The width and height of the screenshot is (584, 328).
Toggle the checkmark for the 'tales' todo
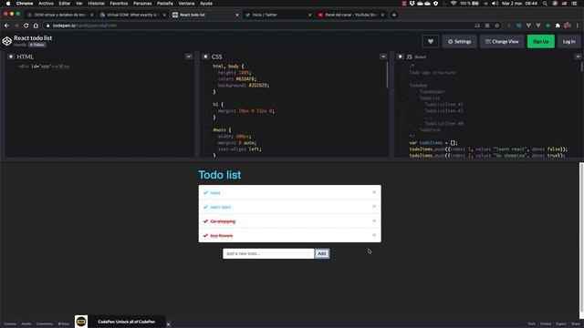pyautogui.click(x=205, y=192)
